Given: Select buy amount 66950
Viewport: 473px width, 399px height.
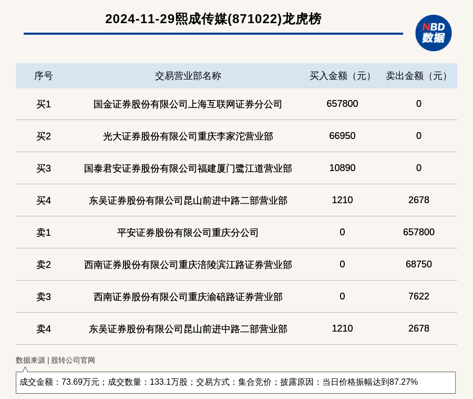Looking at the screenshot, I should click(x=342, y=136).
